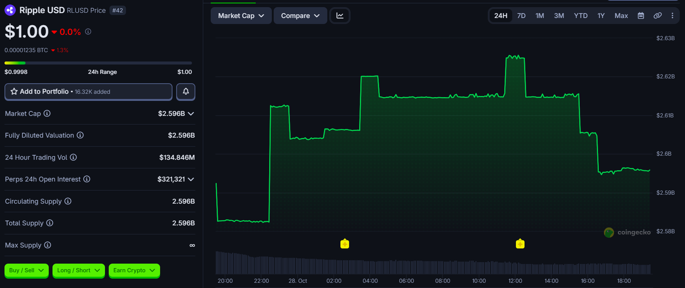
Task: Click the Max Supply info icon
Action: click(x=48, y=245)
